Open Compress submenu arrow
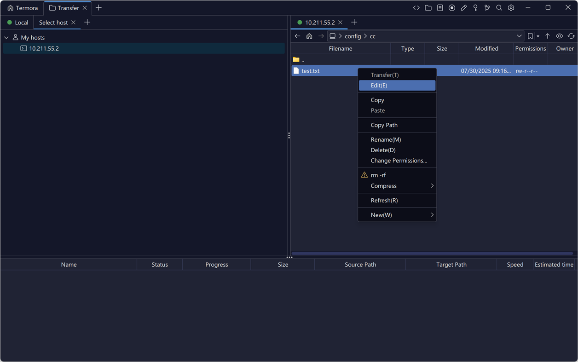The width and height of the screenshot is (578, 362). coord(432,186)
